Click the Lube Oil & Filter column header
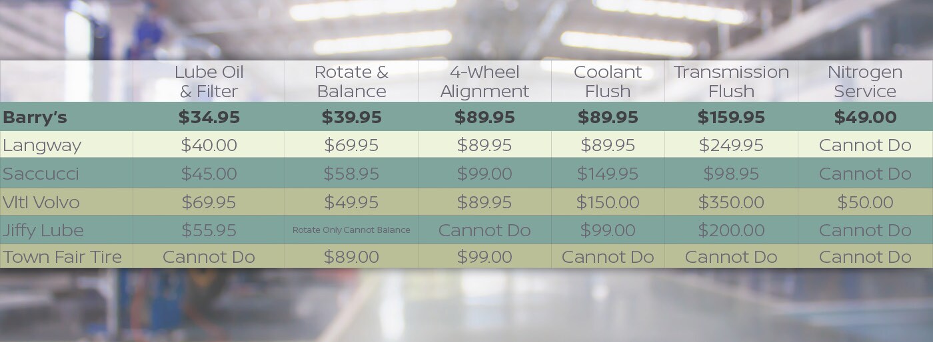The image size is (933, 342). click(209, 81)
